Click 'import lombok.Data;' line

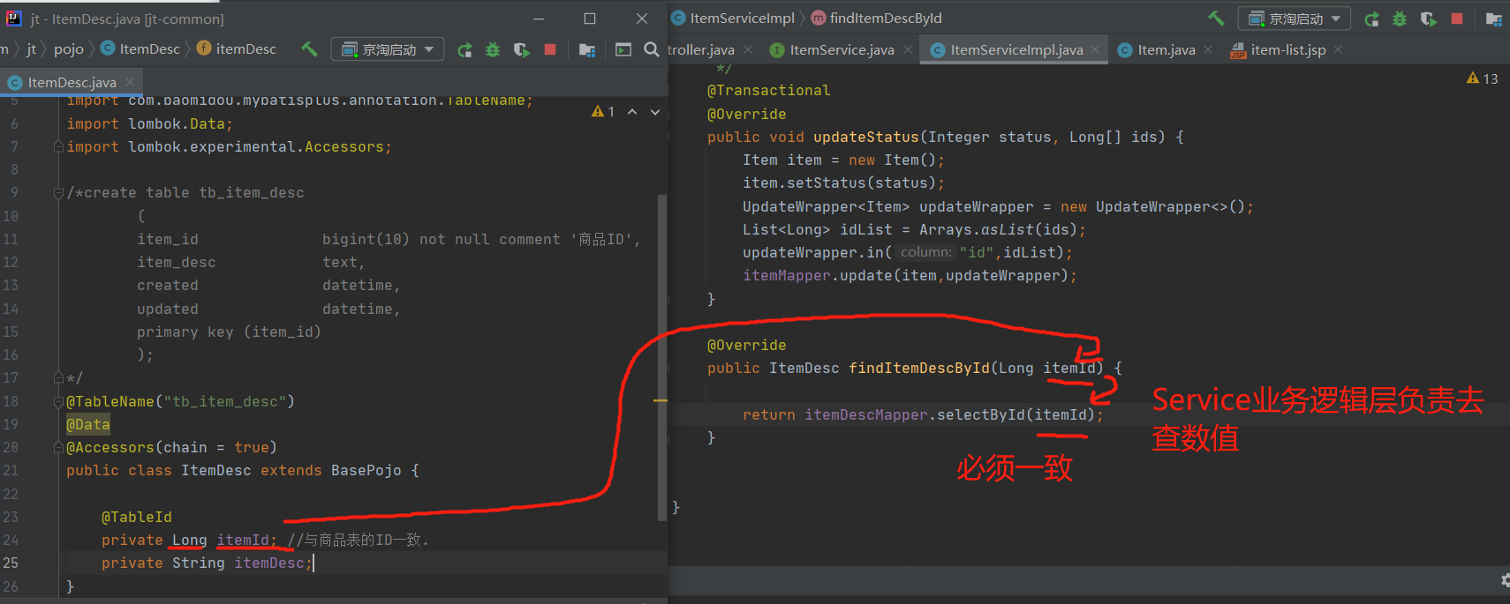pos(149,123)
